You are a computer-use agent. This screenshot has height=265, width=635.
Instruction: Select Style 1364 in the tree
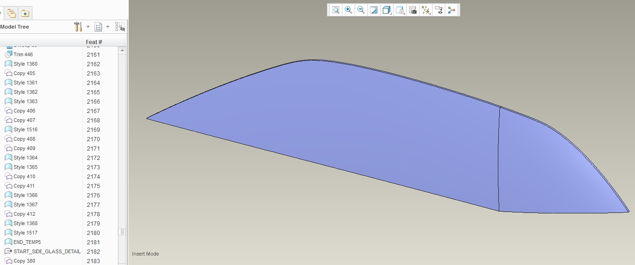(x=25, y=158)
